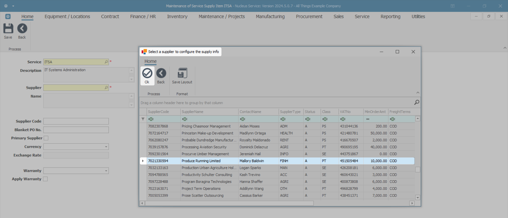Open the grid search magnifier icon
Screen dimensions: 508x218
point(416,102)
